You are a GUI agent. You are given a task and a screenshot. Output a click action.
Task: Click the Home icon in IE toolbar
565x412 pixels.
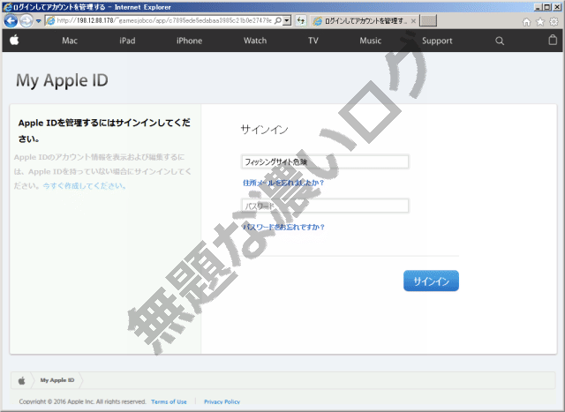tap(526, 22)
